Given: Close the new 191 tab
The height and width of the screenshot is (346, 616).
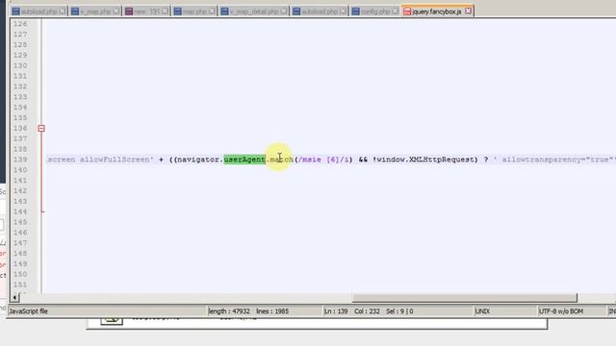Looking at the screenshot, I should (x=165, y=12).
